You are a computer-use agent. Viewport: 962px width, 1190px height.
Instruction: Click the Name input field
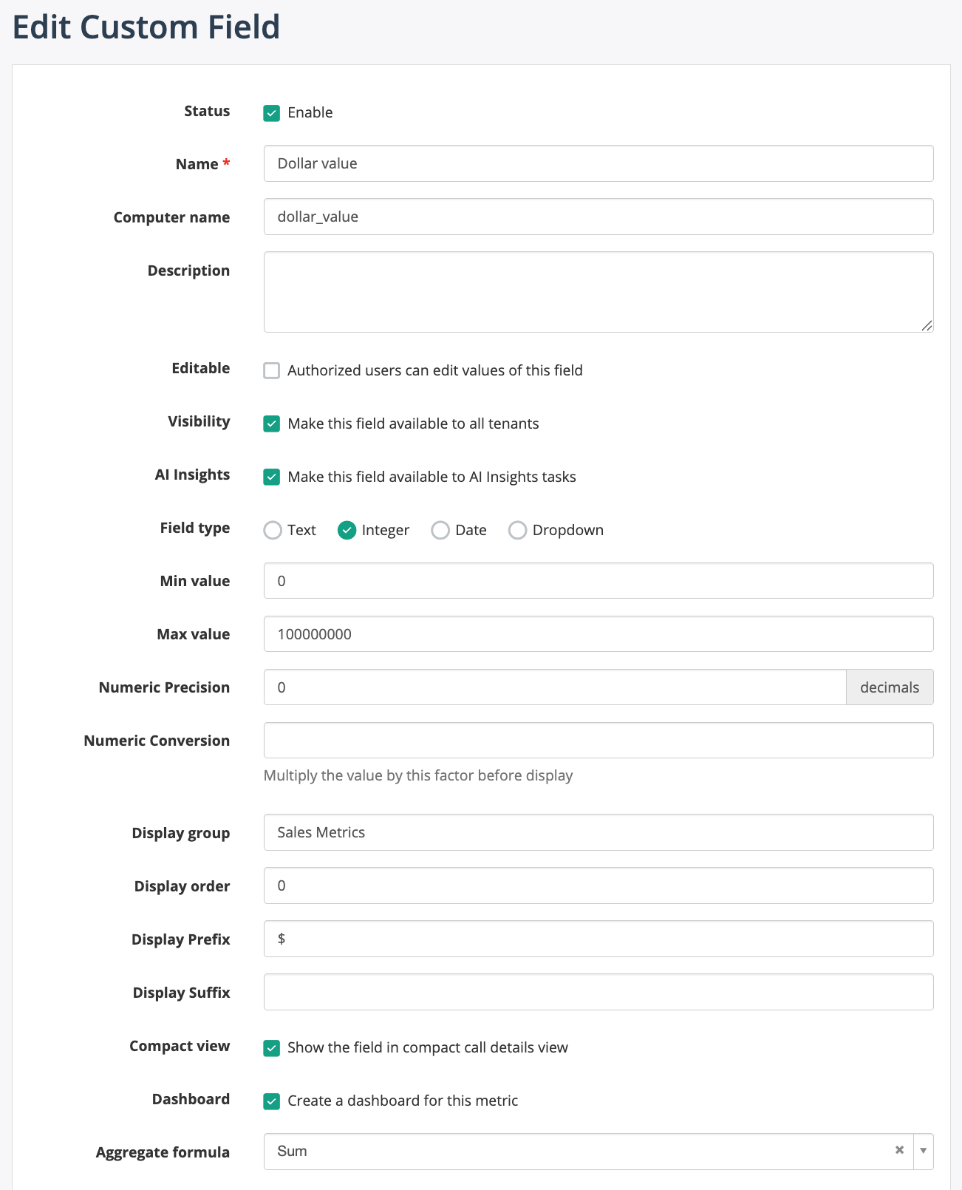click(x=598, y=163)
